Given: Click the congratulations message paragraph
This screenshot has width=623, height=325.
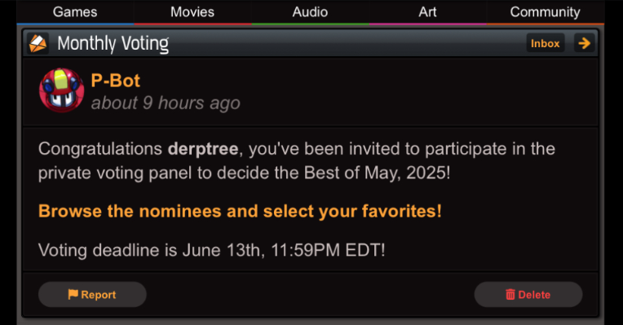Looking at the screenshot, I should point(296,160).
